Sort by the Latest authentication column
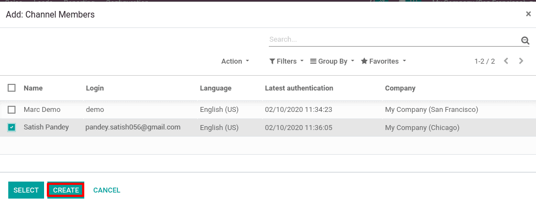 click(x=299, y=88)
